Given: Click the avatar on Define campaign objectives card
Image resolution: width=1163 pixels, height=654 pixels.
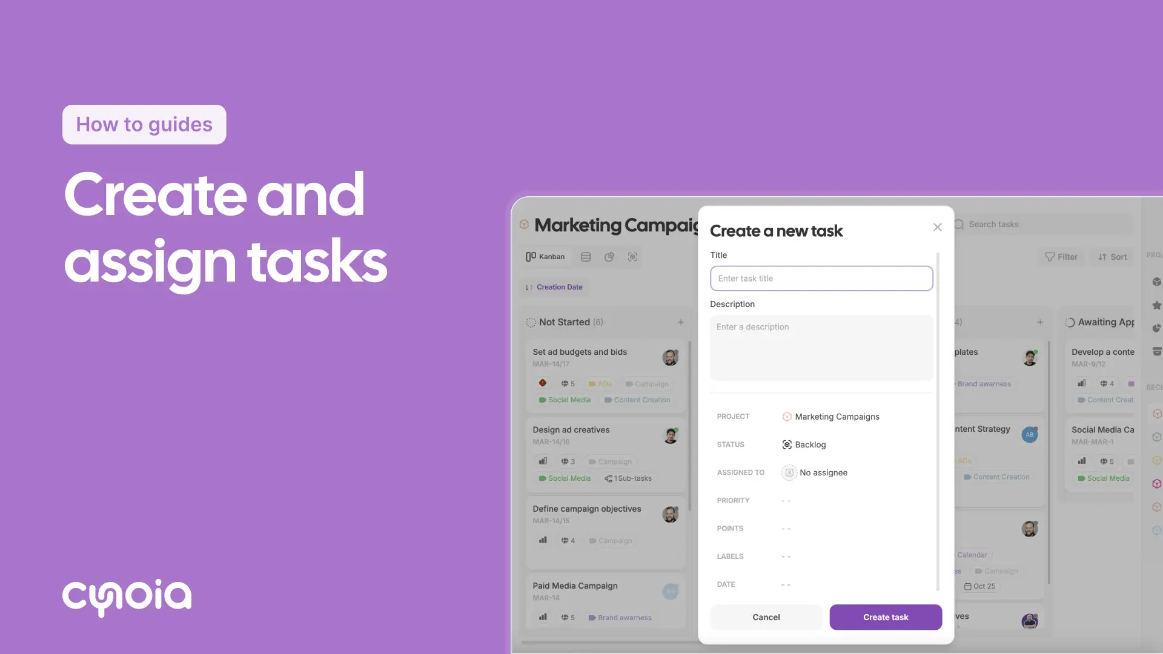Looking at the screenshot, I should (x=671, y=515).
